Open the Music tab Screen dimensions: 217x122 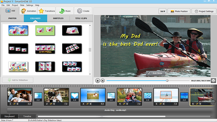click(x=65, y=11)
